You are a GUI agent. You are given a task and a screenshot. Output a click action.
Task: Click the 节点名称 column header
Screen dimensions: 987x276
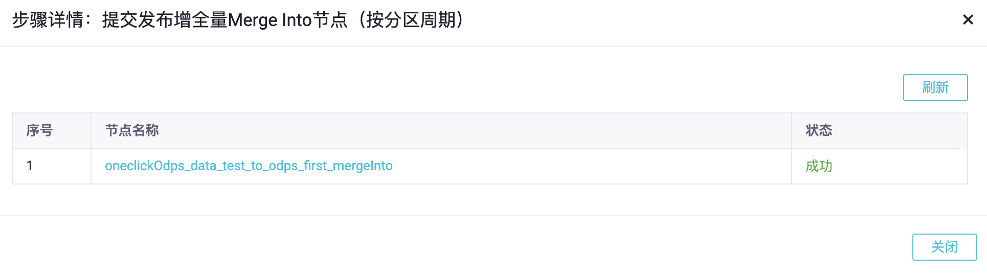coord(132,131)
